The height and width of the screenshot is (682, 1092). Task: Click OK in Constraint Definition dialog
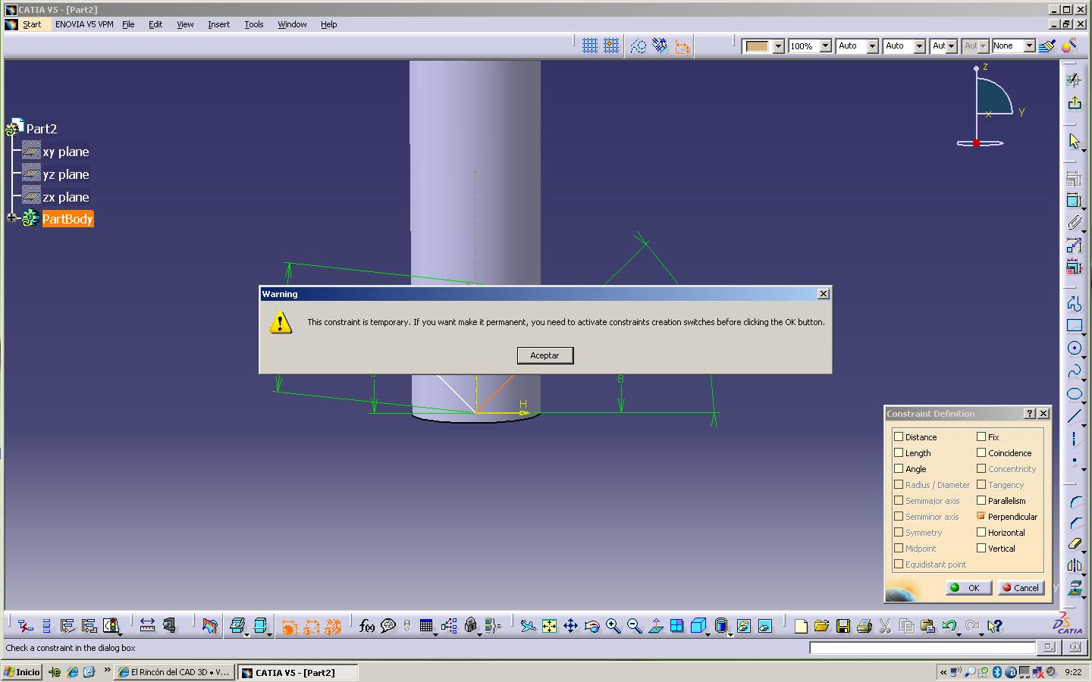pyautogui.click(x=968, y=587)
